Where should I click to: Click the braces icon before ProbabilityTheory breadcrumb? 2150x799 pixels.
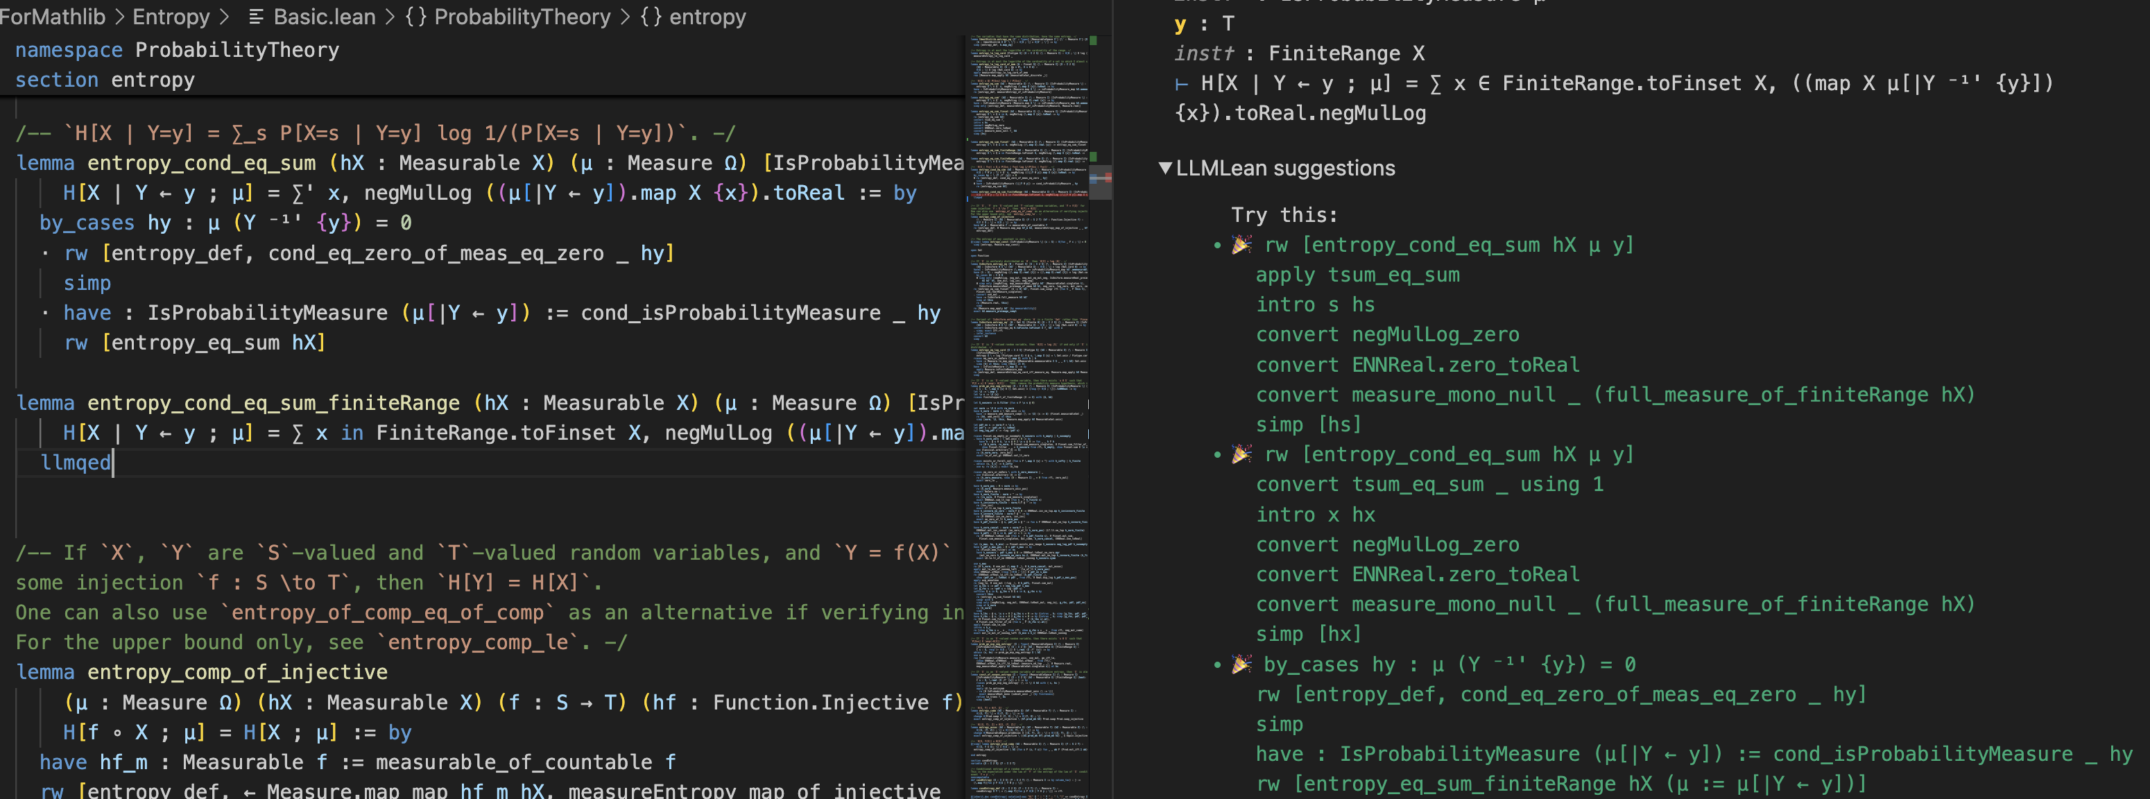coord(415,17)
